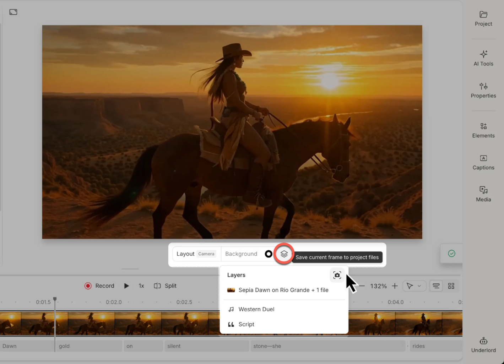Click the fit-to-screen icon at top left
Viewport: 504px width, 364px height.
(x=13, y=12)
